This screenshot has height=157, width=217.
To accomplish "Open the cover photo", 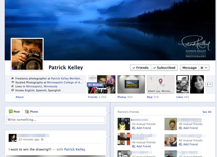I will [110, 30].
